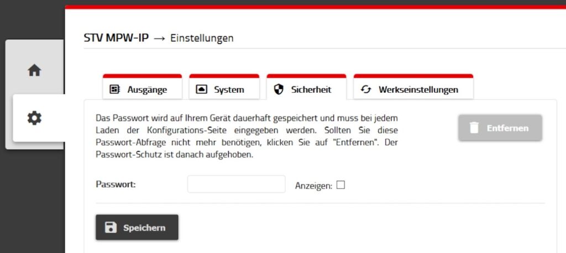The height and width of the screenshot is (253, 566).
Task: Click the "Passwort:" field label
Action: 116,185
